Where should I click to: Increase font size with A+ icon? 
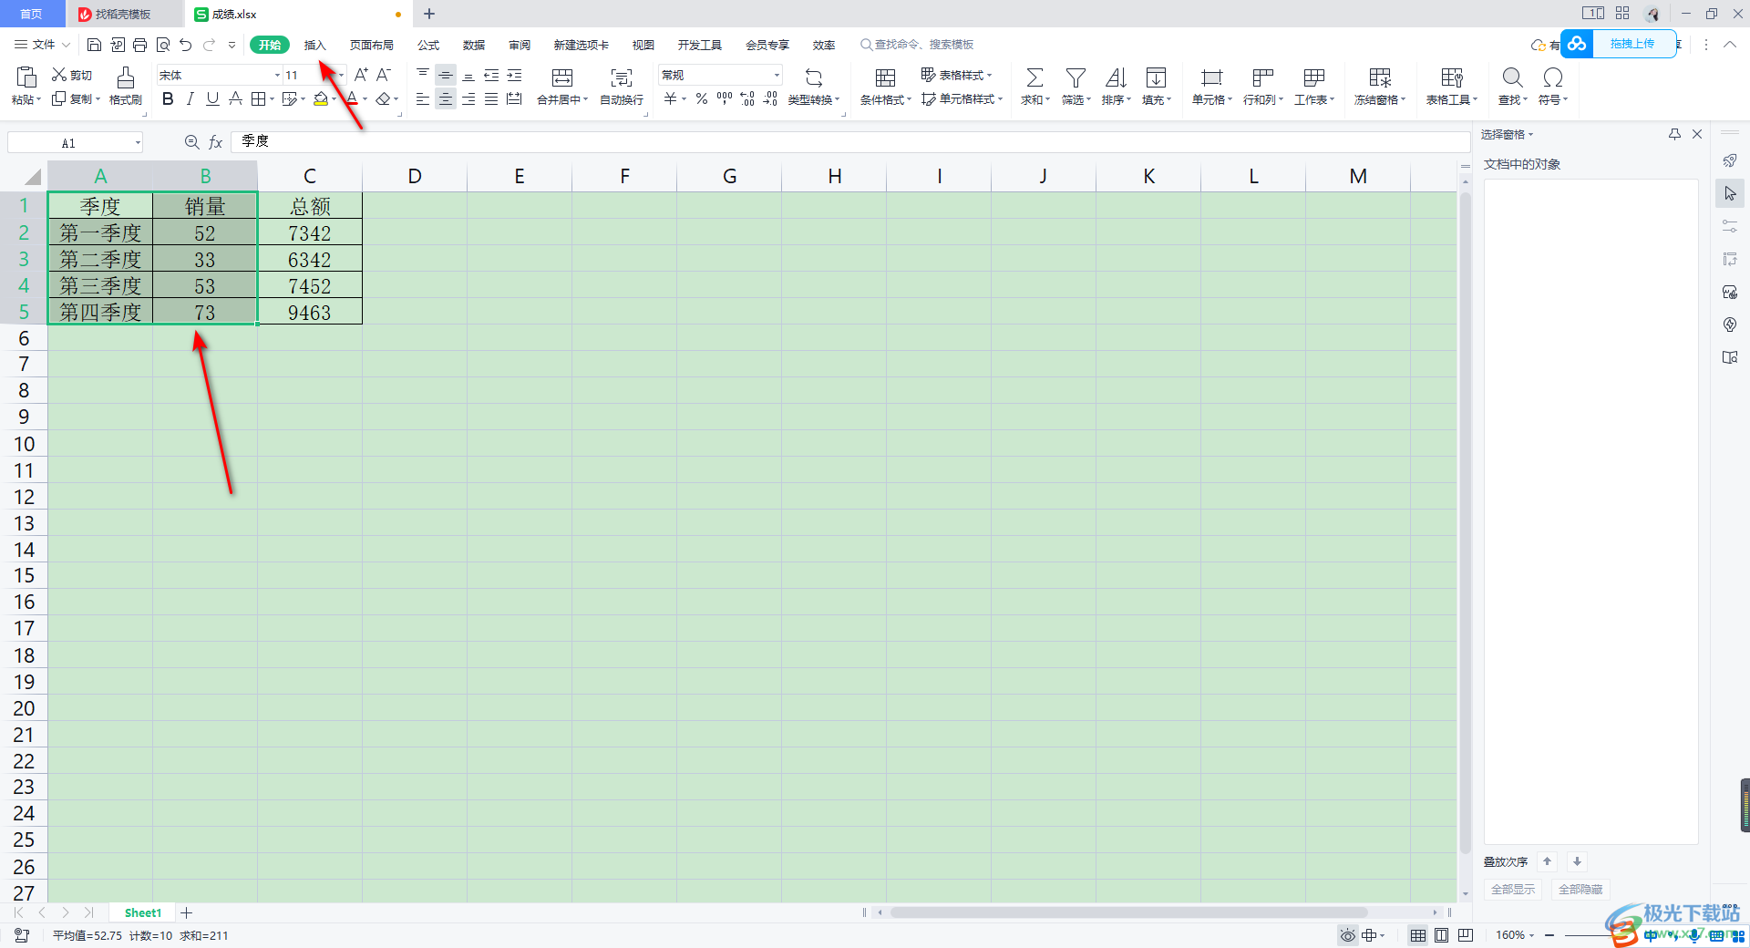pos(361,75)
